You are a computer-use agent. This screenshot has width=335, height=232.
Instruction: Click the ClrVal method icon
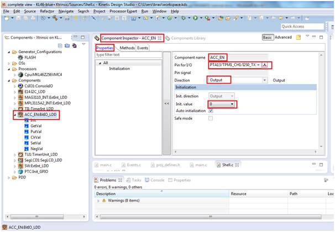point(27,138)
